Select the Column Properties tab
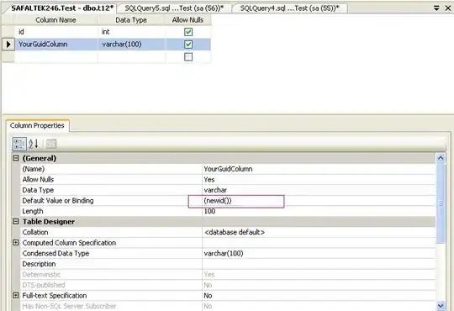This screenshot has height=311, width=454. 37,125
